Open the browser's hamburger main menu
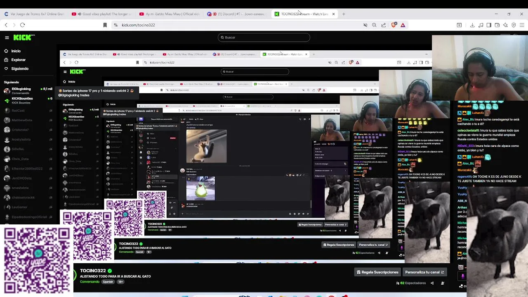This screenshot has width=528, height=297. click(x=522, y=25)
